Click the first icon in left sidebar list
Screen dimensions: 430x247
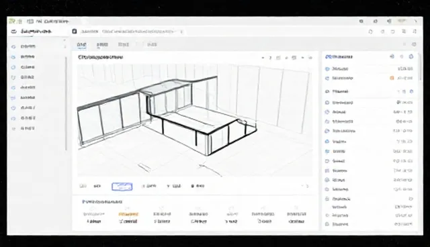[13, 47]
